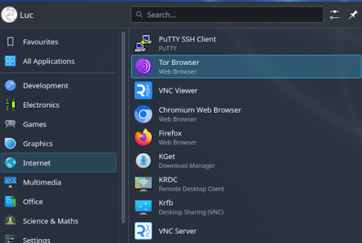Click the Electronics category icon
The image size is (362, 243).
[x=11, y=105]
